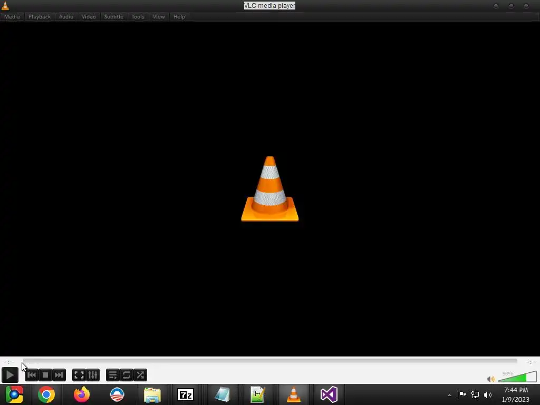The image size is (540, 405).
Task: Toggle fullscreen video mode
Action: point(79,375)
